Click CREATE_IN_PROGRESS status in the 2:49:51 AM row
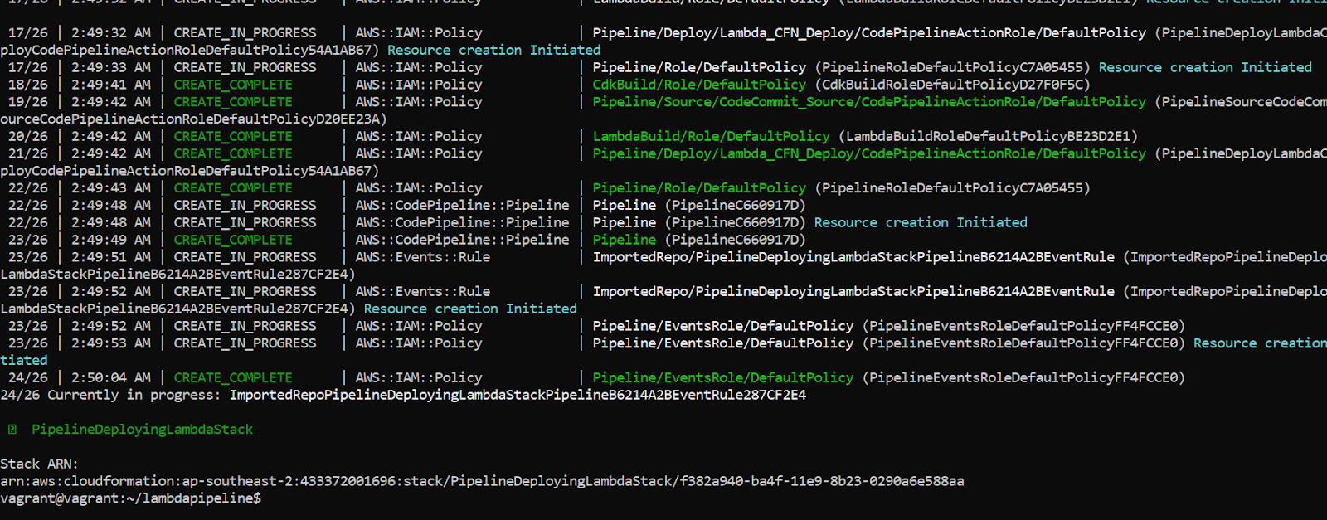Viewport: 1327px width, 520px height. click(x=245, y=257)
